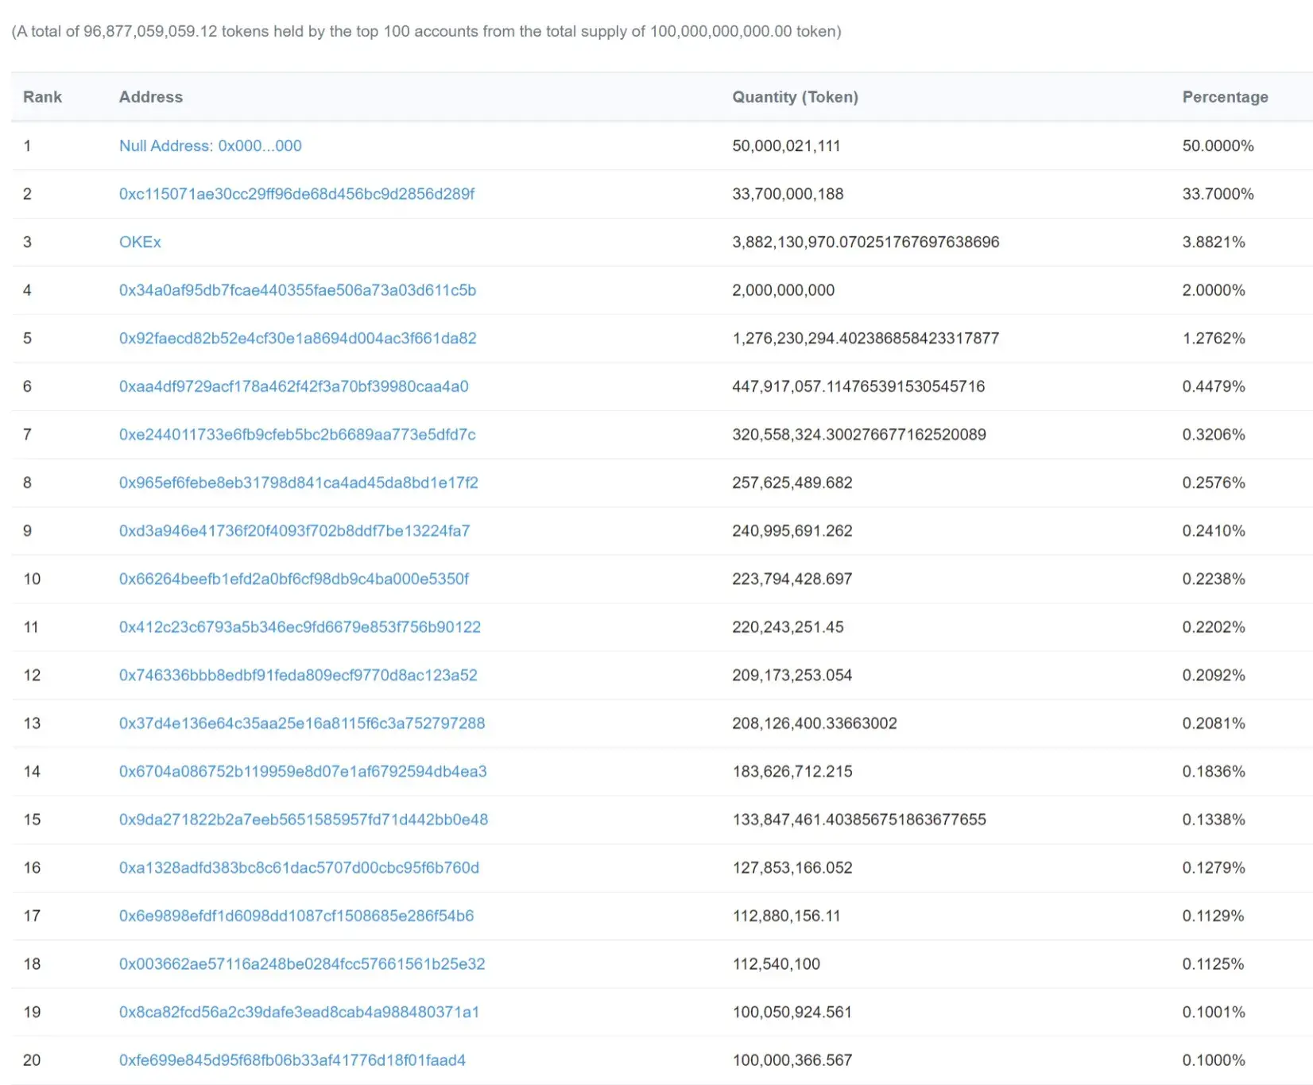Select quantity 2,000,000,000
Screen dimensions: 1313x1085
point(783,290)
